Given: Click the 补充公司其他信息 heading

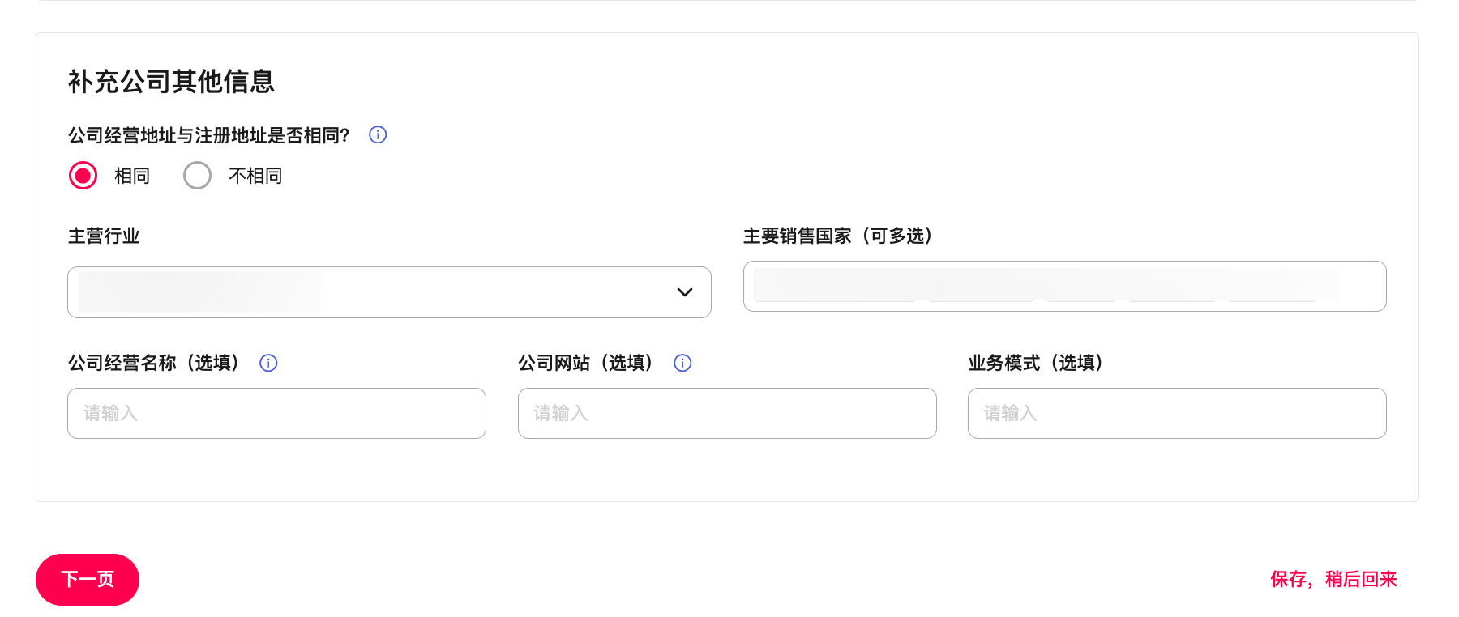Looking at the screenshot, I should [x=171, y=82].
